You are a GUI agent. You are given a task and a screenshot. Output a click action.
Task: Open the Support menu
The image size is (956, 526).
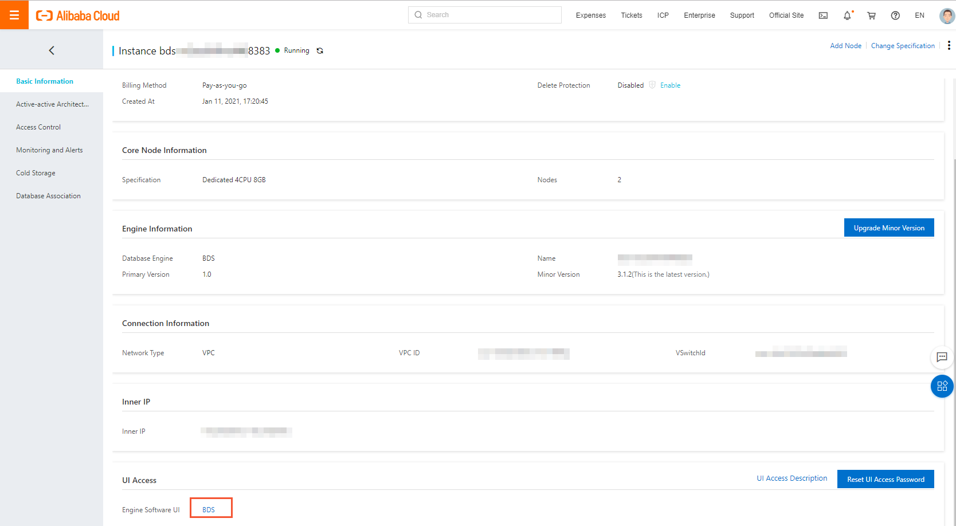point(742,15)
